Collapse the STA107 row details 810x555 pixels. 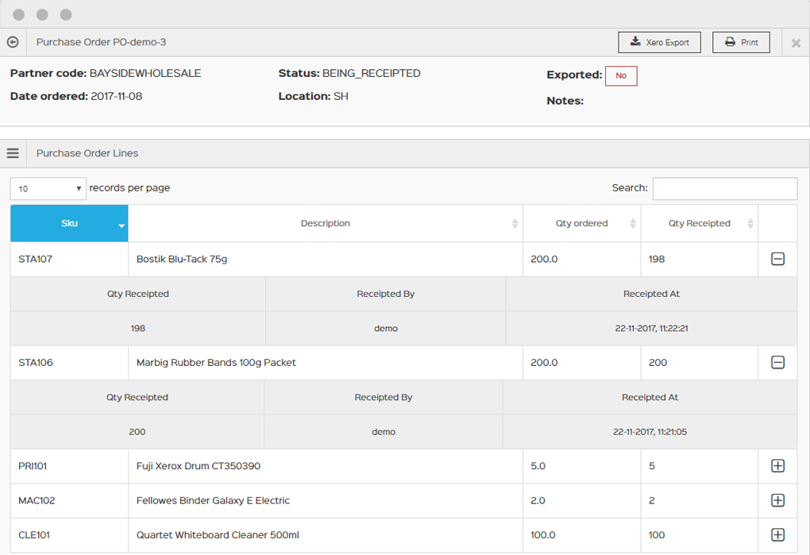pos(777,259)
